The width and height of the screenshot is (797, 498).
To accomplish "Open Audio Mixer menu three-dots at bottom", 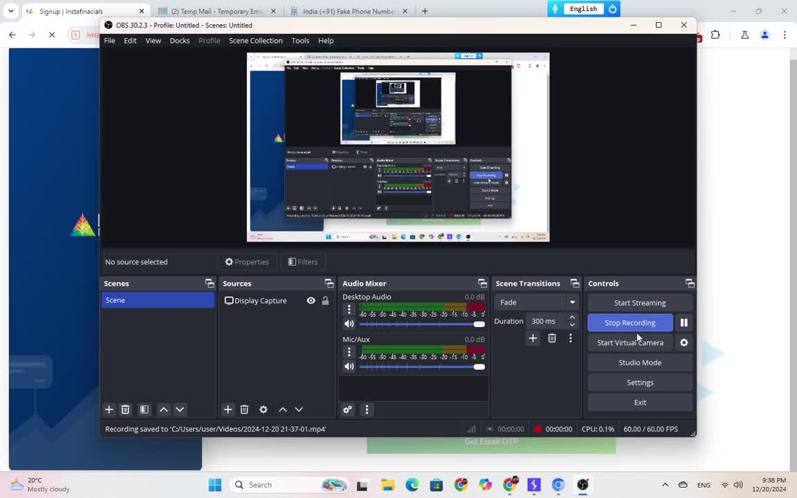I will 367,409.
